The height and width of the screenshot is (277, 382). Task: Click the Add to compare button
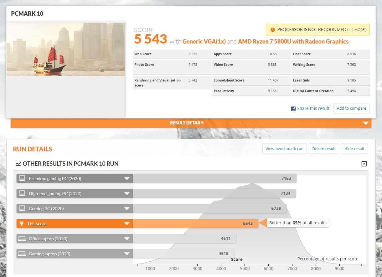(x=351, y=108)
